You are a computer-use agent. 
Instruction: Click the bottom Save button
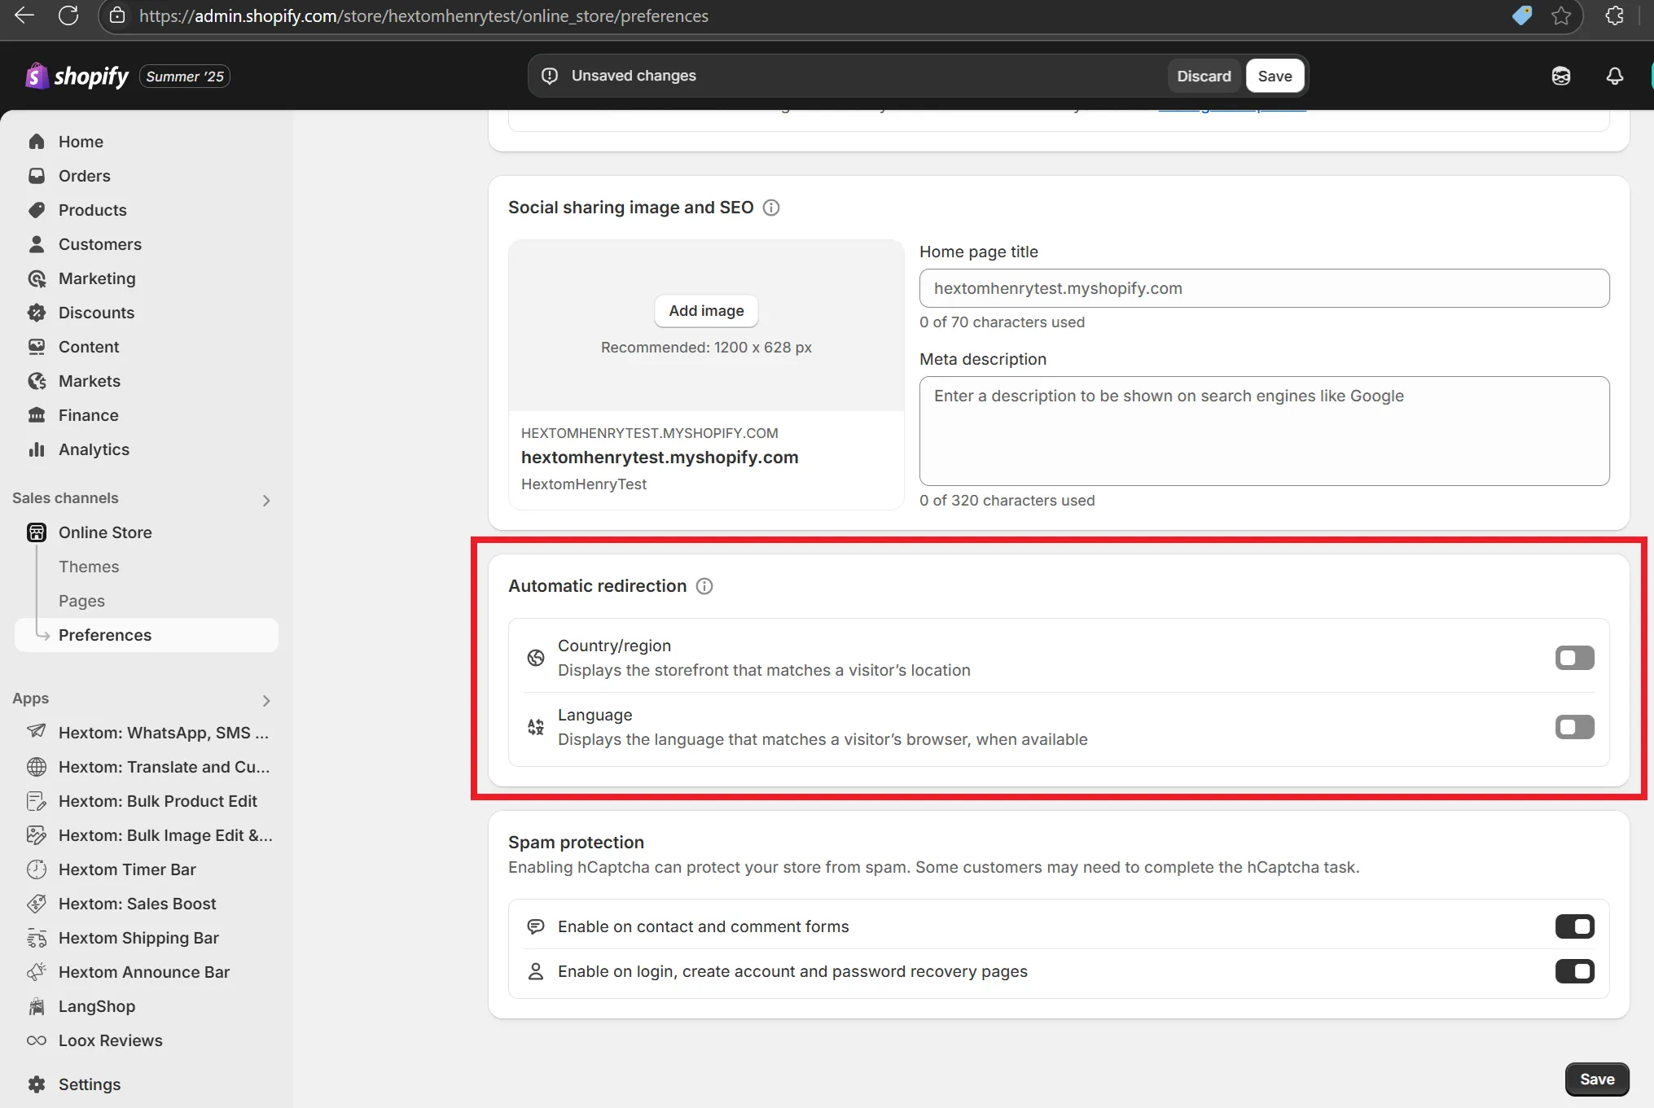point(1596,1080)
